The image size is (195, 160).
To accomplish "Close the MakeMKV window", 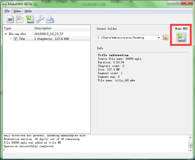I will (x=187, y=3).
